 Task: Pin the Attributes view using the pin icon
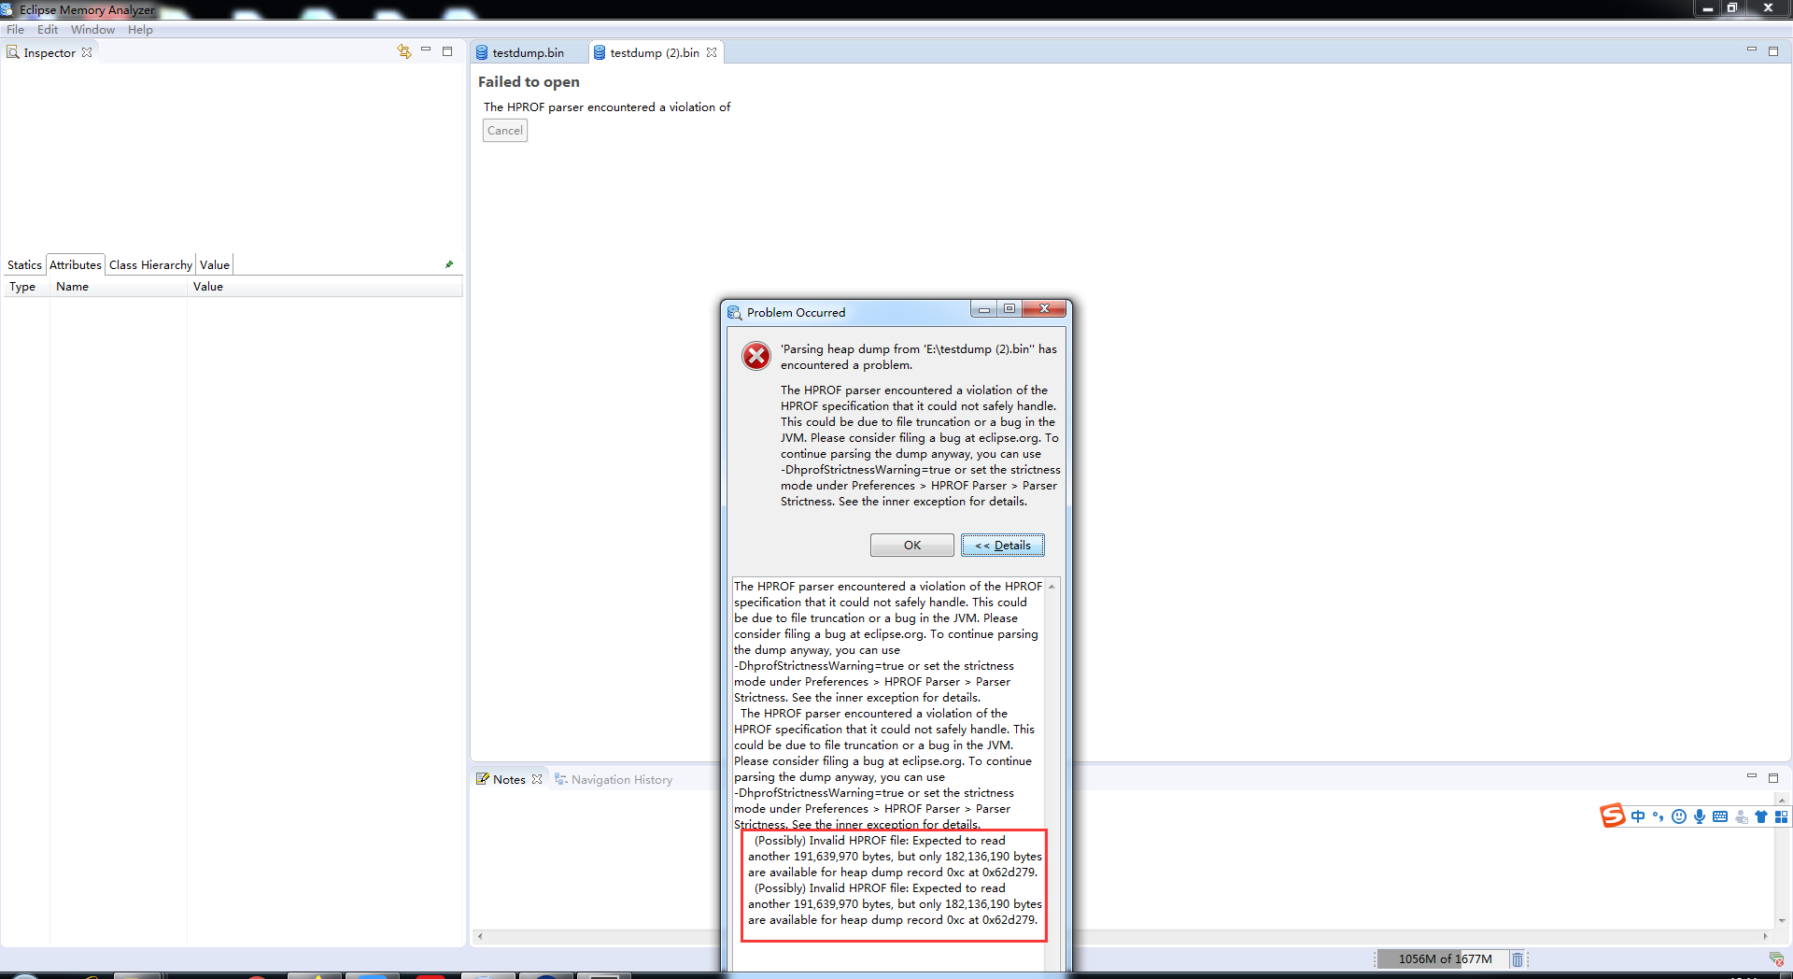[x=449, y=264]
